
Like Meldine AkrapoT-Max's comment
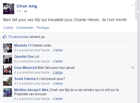point(58,99)
